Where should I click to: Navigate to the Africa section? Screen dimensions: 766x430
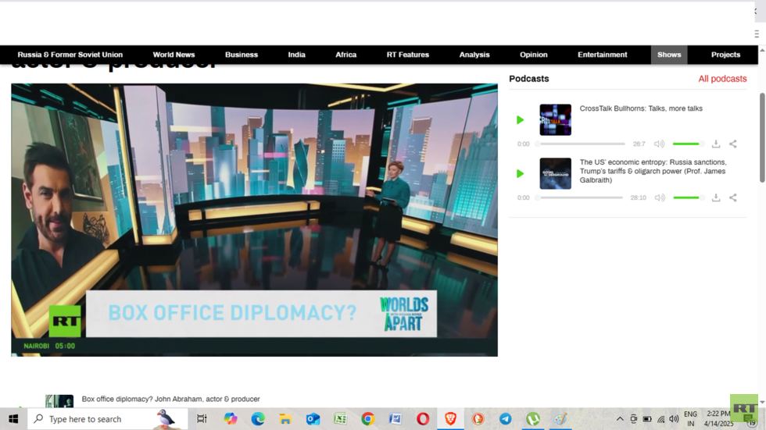345,55
